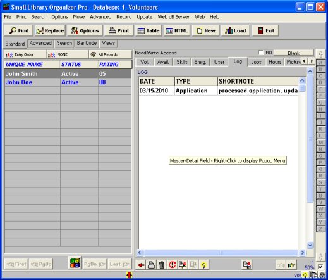Create a New record
328x280 pixels.
(x=205, y=30)
